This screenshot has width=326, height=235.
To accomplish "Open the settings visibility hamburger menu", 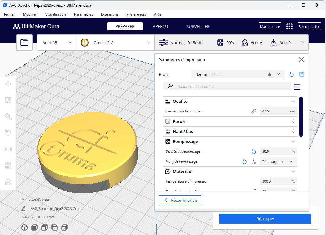I will (x=297, y=87).
